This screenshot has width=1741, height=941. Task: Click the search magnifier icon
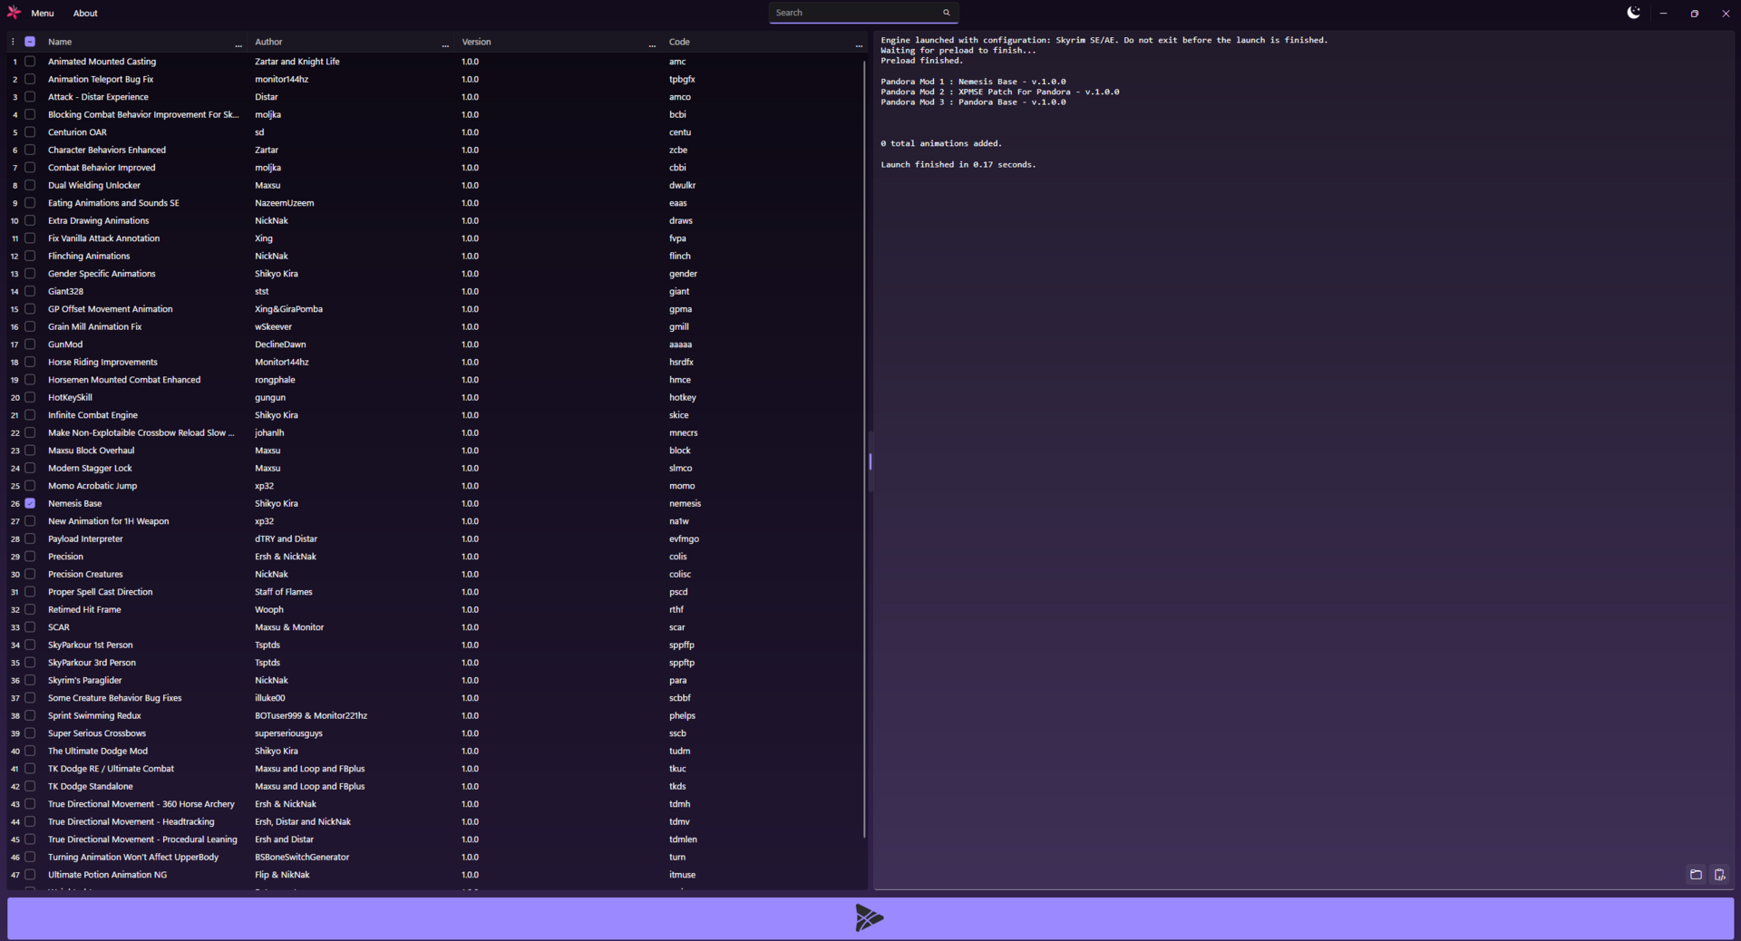[946, 13]
